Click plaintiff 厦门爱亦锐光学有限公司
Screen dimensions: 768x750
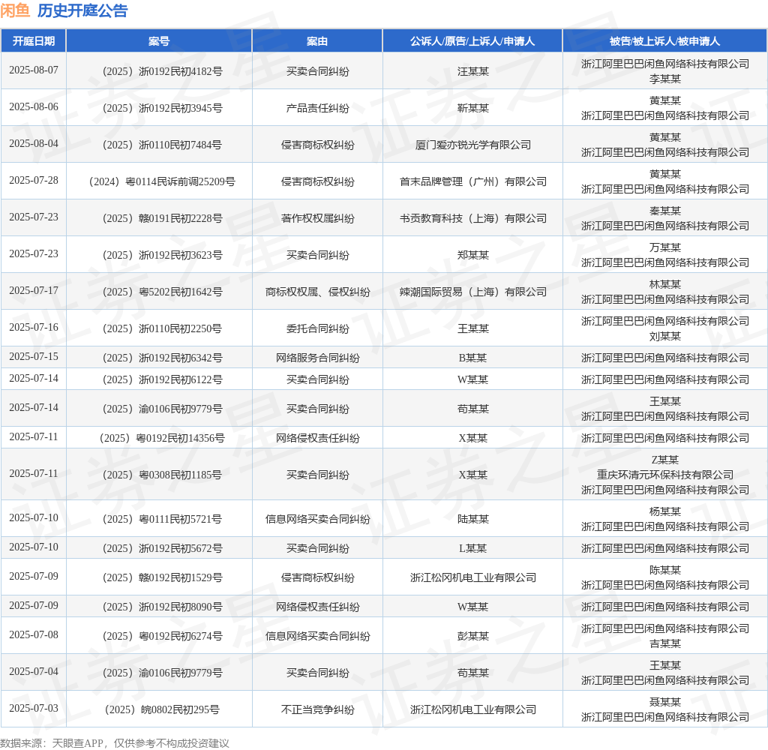point(472,145)
